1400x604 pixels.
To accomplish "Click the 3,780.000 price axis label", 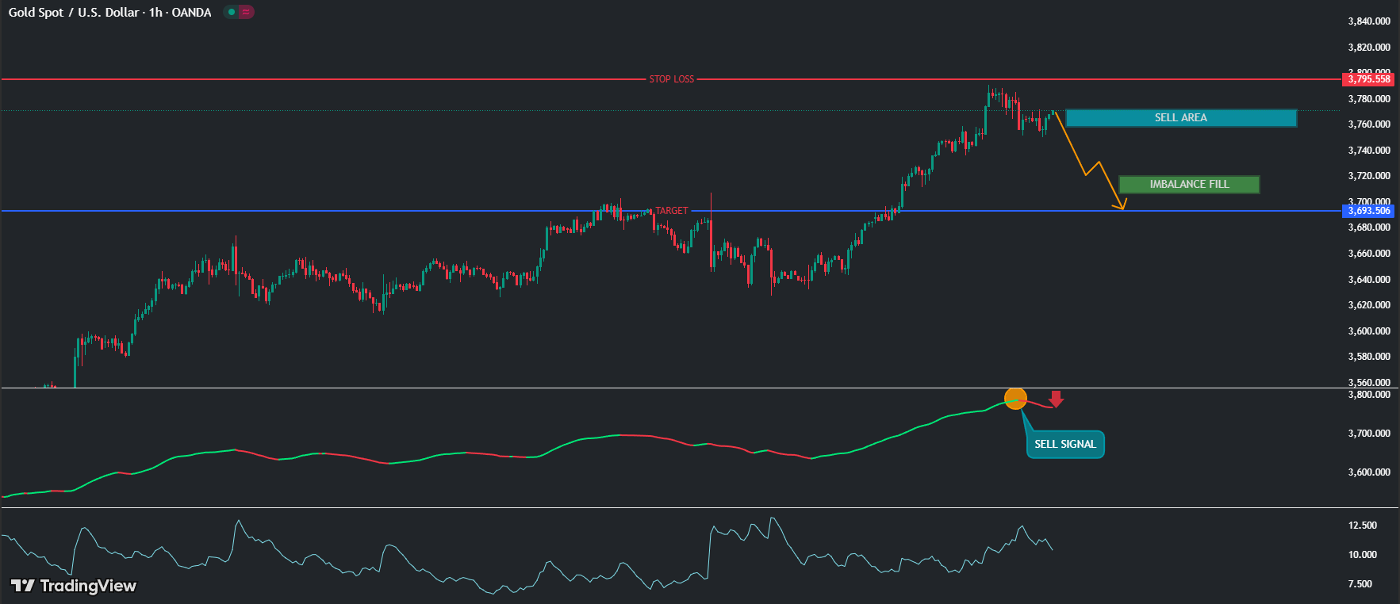I will click(x=1369, y=99).
